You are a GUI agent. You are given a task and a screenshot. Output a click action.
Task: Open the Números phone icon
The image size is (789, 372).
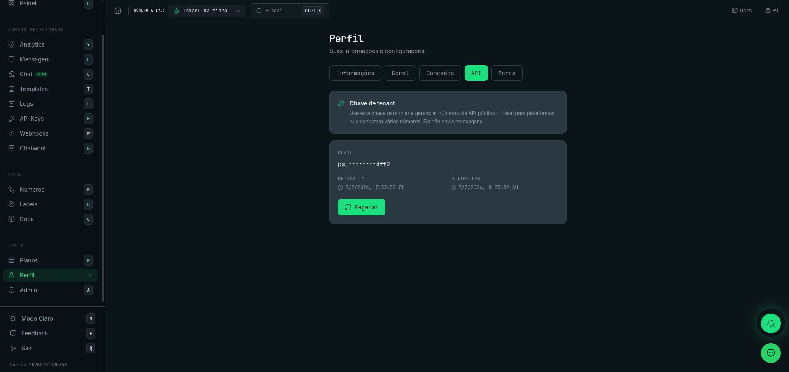pos(12,190)
